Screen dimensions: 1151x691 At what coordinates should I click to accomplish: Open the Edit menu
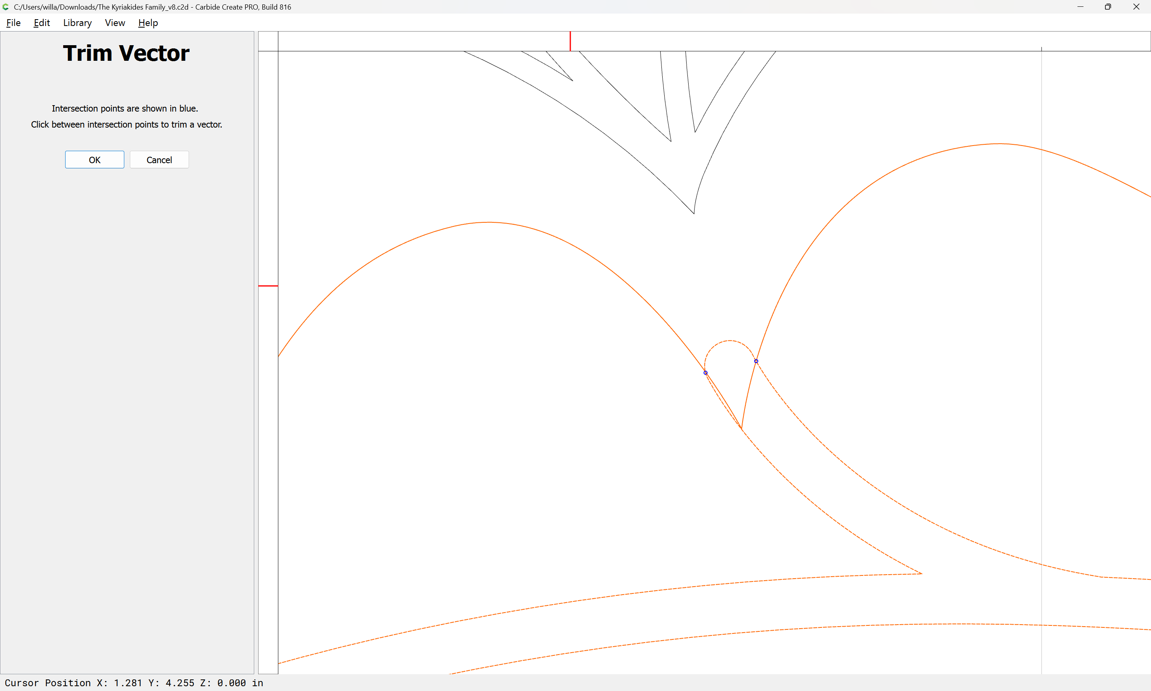coord(42,23)
